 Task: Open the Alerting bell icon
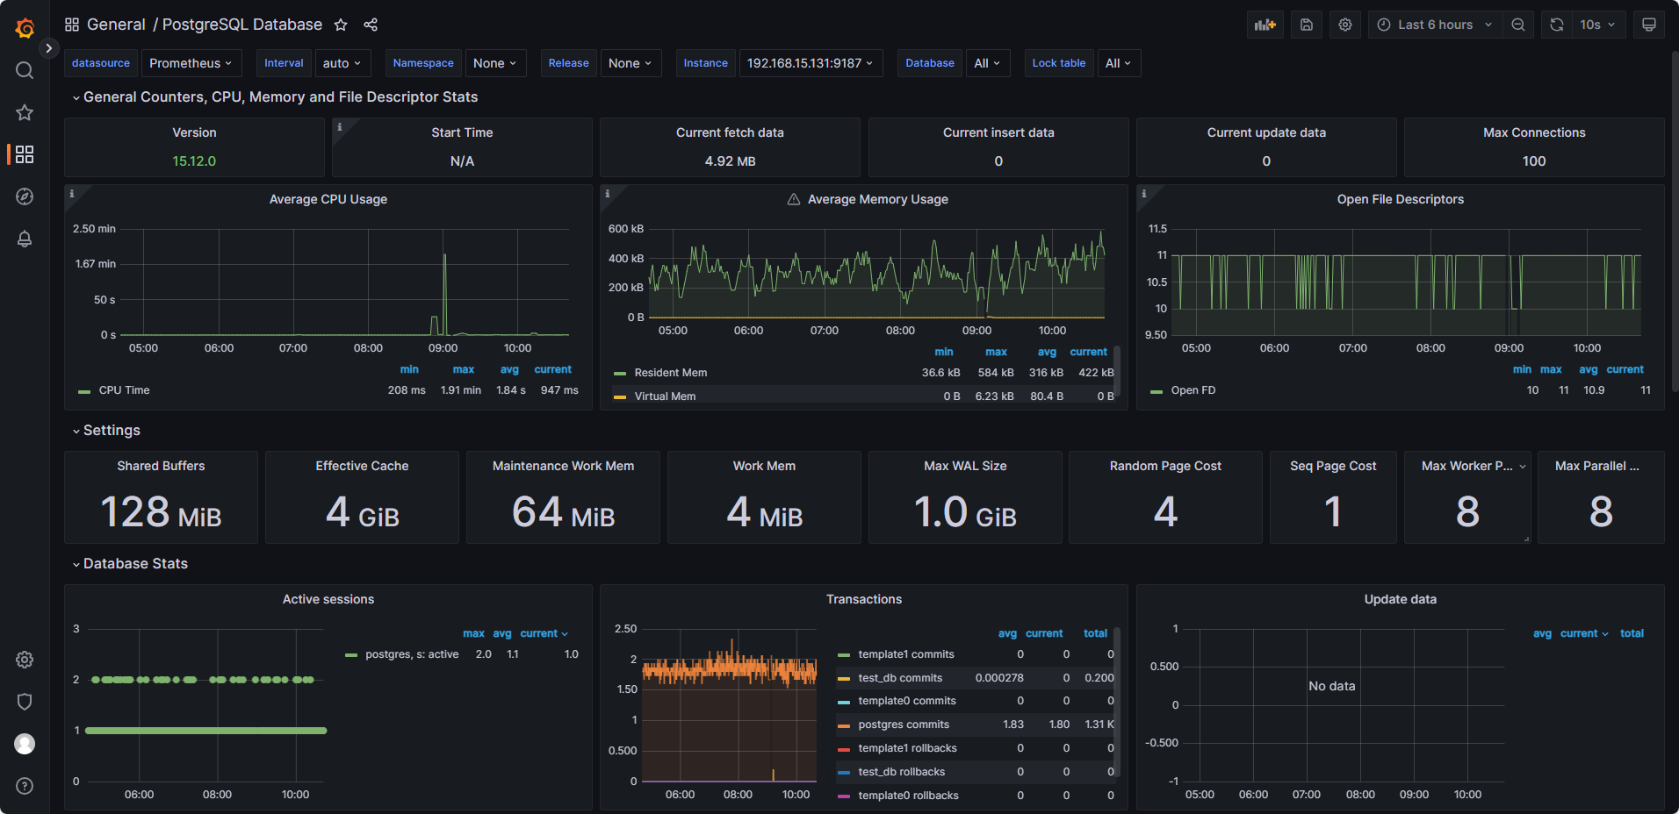tap(25, 239)
